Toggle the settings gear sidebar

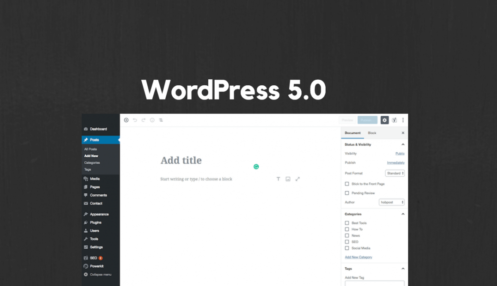click(x=384, y=120)
